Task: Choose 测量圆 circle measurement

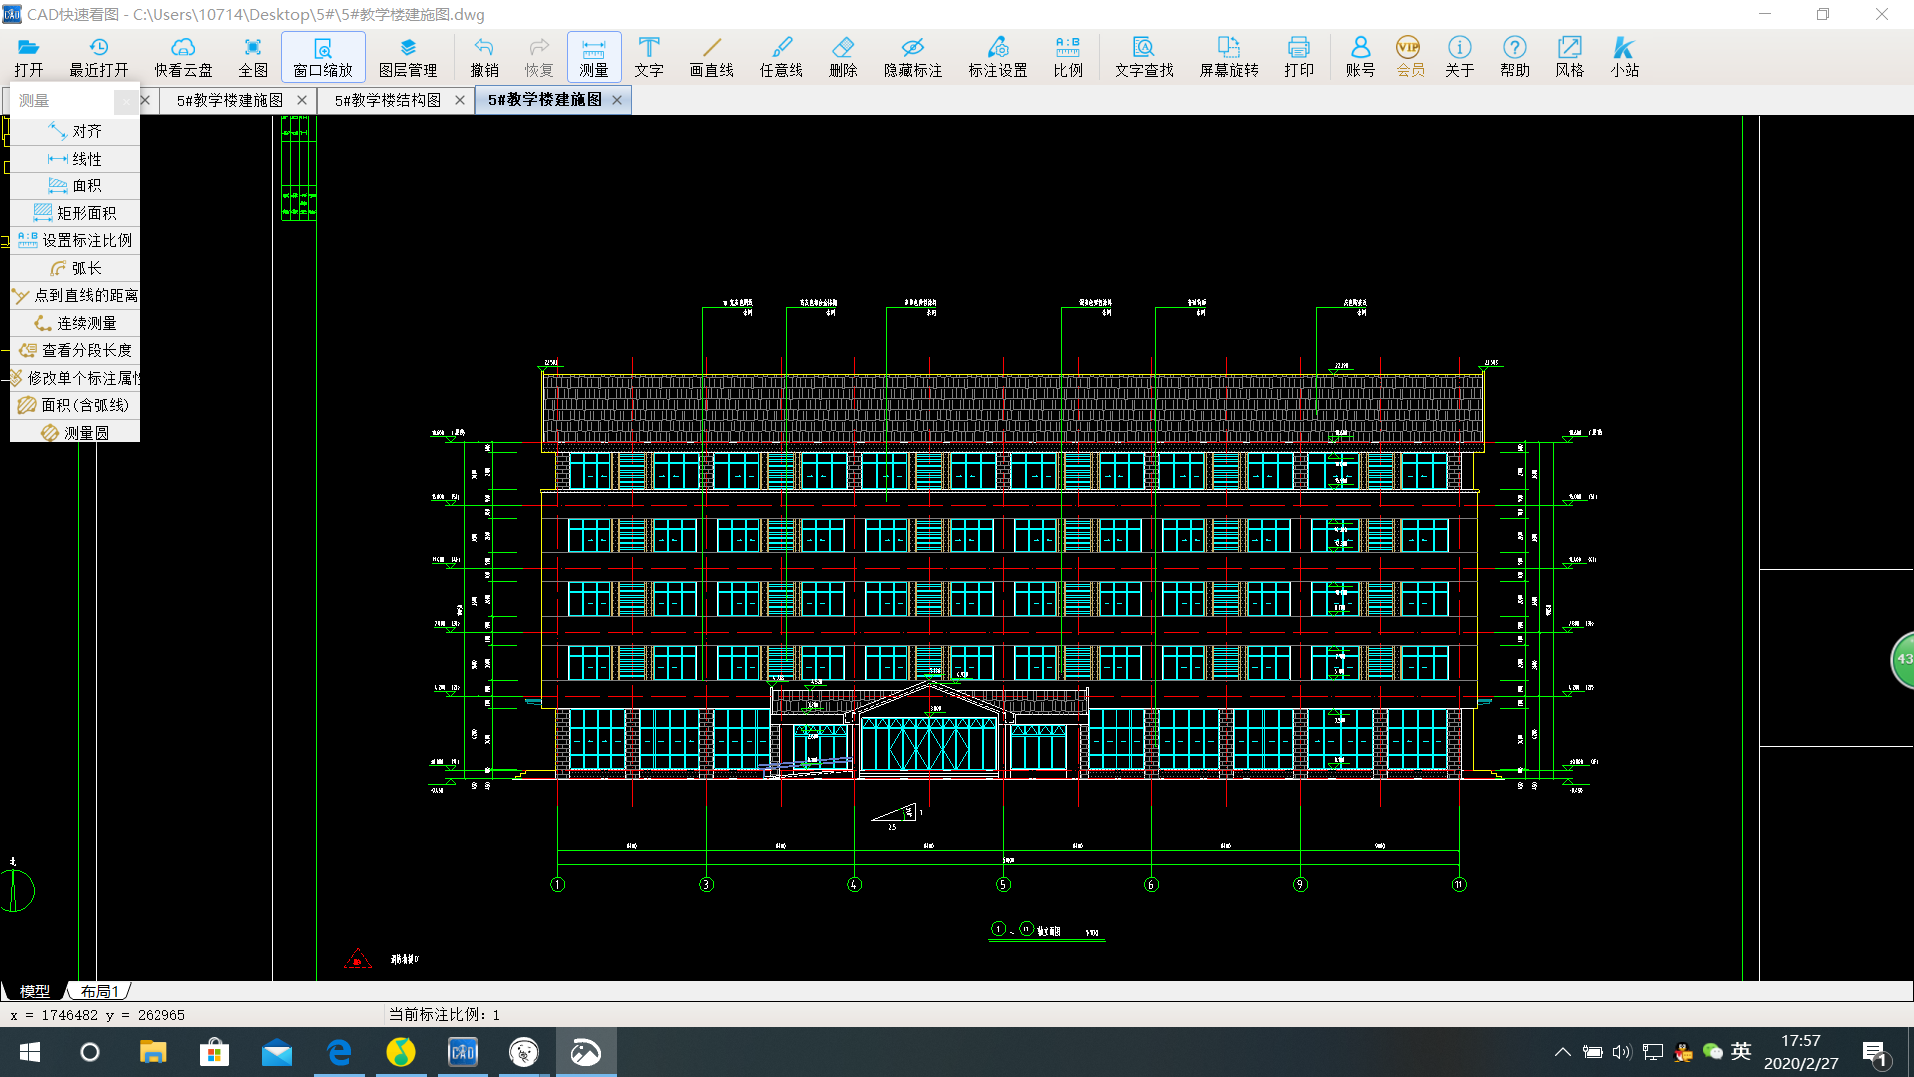Action: (x=75, y=432)
